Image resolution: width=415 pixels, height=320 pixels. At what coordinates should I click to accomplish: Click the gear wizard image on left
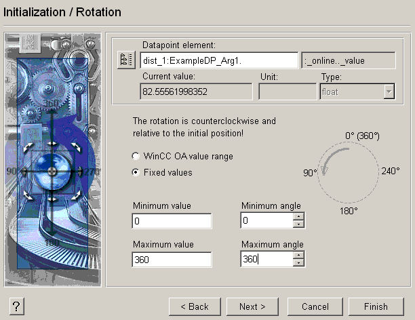[52, 159]
